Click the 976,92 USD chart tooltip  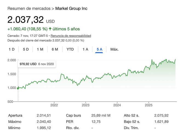[x=37, y=64]
